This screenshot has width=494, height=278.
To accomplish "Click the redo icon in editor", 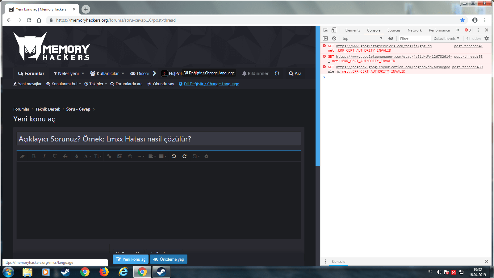I will 184,156.
